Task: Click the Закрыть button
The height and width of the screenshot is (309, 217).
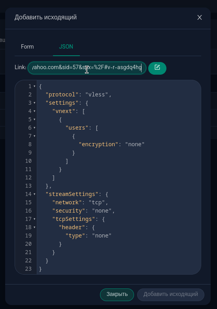Action: pyautogui.click(x=117, y=294)
